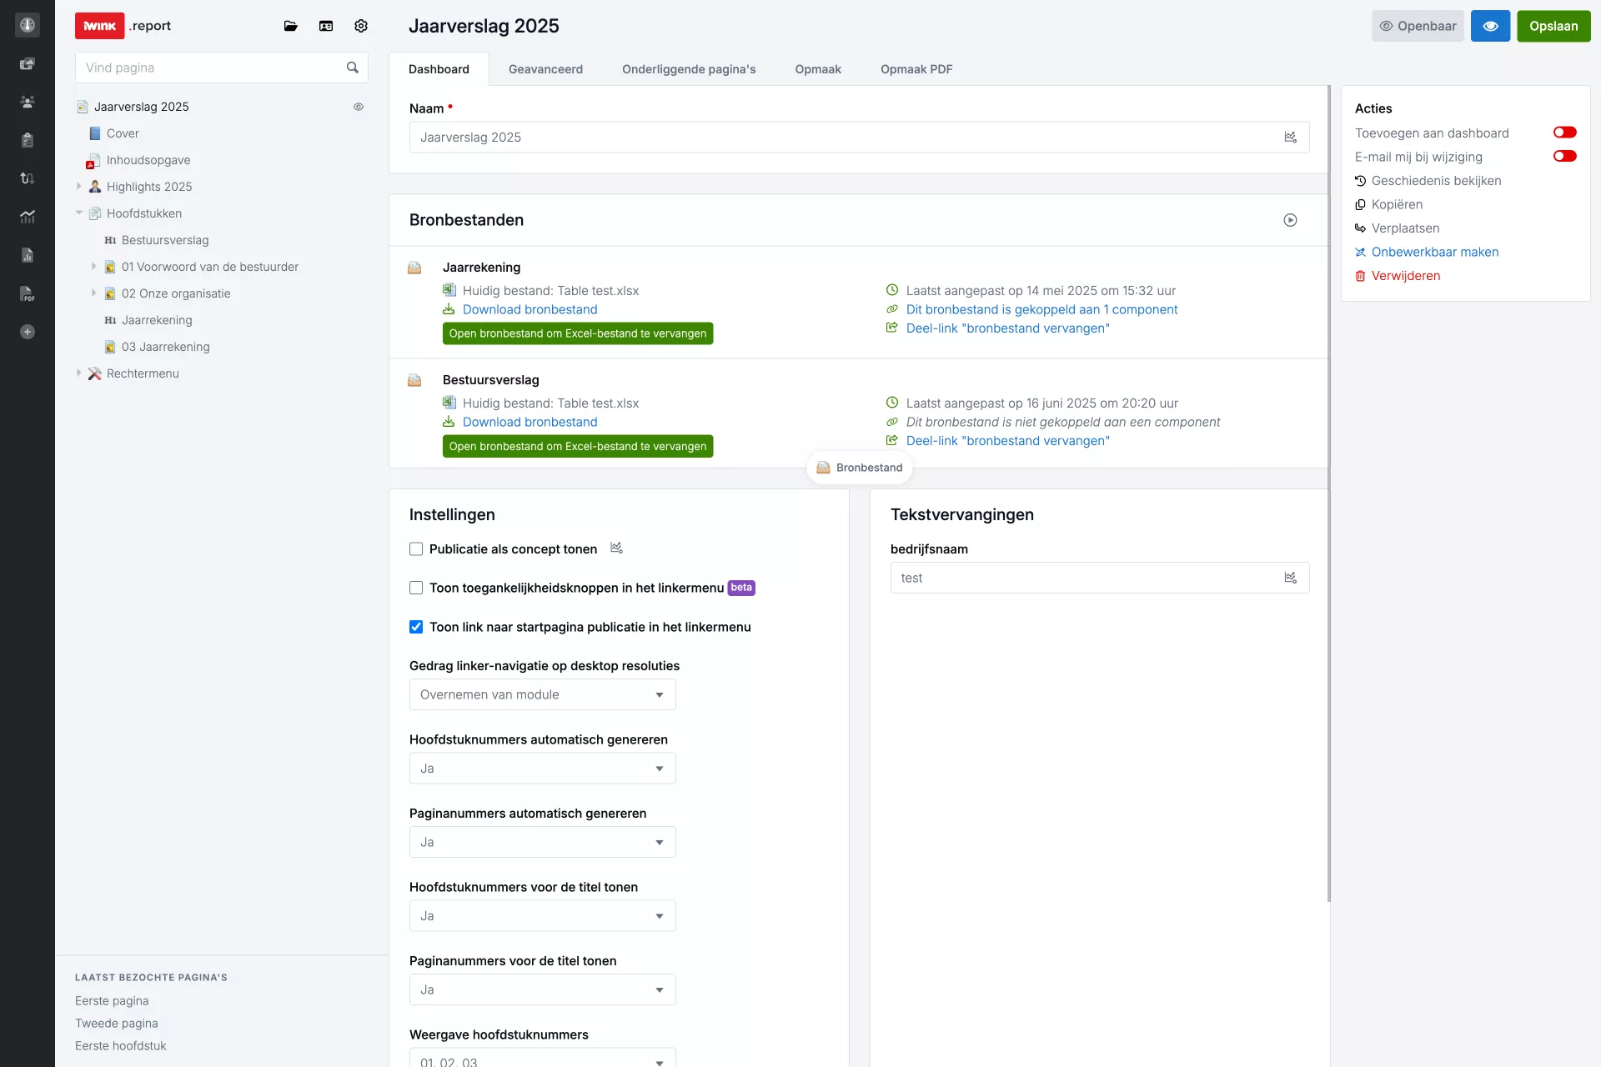Click Download bronbestand under Jaarrekening
1601x1067 pixels.
coord(529,309)
